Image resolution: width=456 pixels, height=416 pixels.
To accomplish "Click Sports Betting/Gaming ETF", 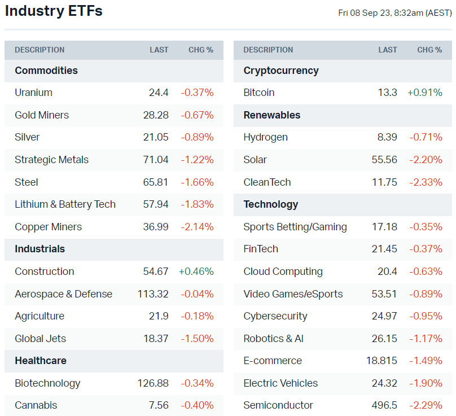I will click(295, 227).
